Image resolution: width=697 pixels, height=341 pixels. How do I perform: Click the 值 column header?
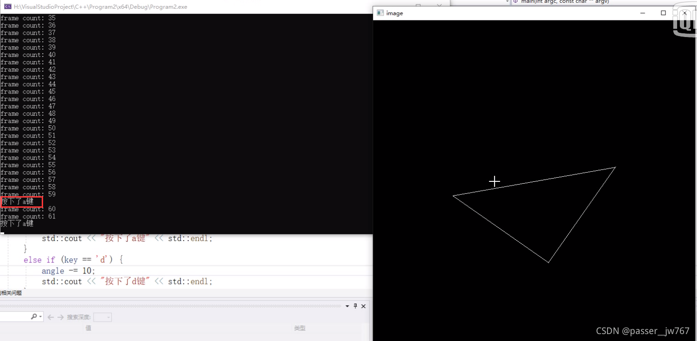[88, 328]
